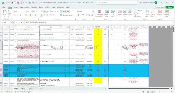Viewport: 175px width, 93px height.
Task: Click the Insert Function fx icon
Action: tap(22, 22)
